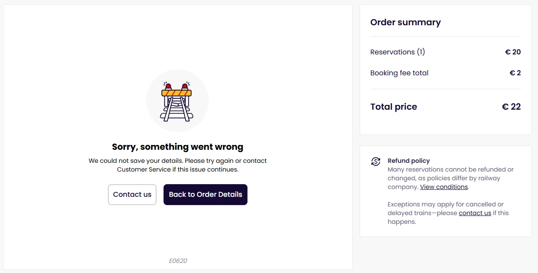Click the € 2 booking fee amount
This screenshot has height=273, width=538.
(515, 73)
